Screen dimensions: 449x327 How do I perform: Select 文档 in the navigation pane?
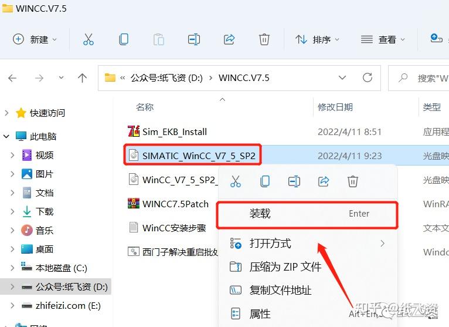click(44, 193)
